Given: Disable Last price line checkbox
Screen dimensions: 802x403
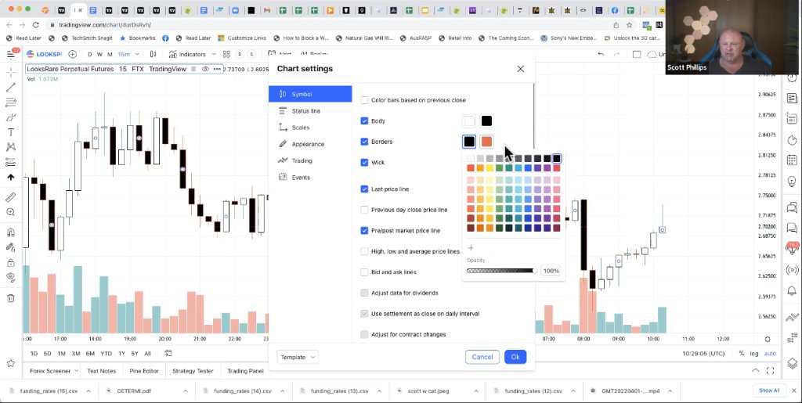Looking at the screenshot, I should tap(364, 189).
